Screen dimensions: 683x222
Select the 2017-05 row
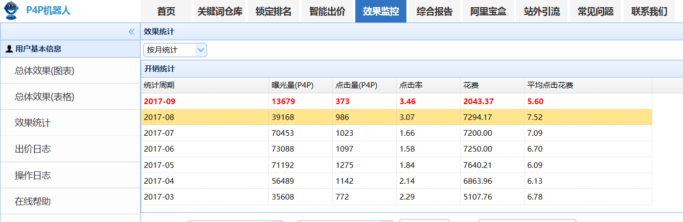pyautogui.click(x=396, y=164)
